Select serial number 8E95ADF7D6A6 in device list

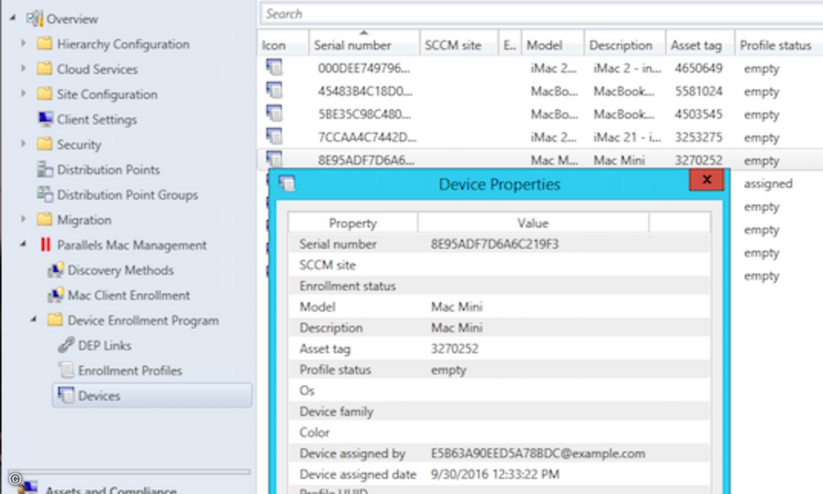point(366,161)
